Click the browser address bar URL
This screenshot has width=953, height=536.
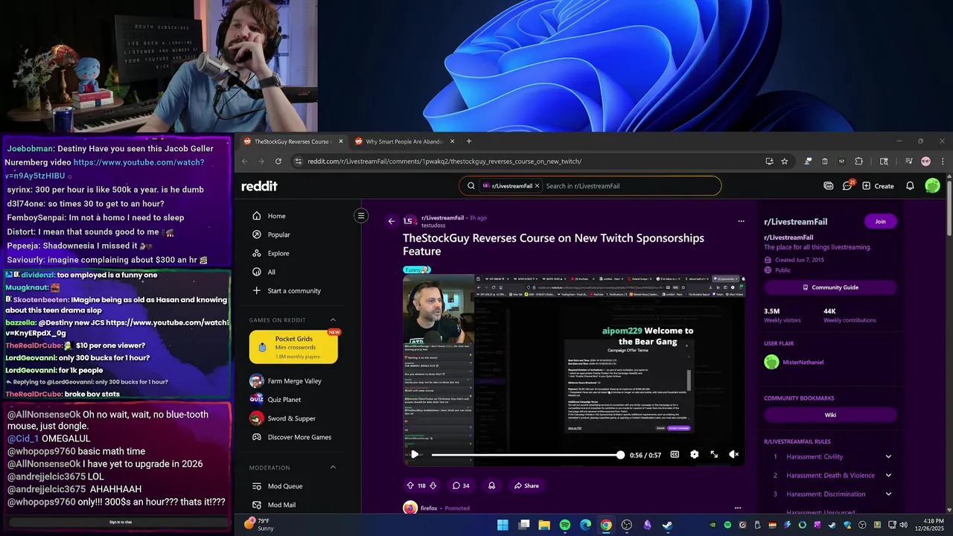pos(444,161)
